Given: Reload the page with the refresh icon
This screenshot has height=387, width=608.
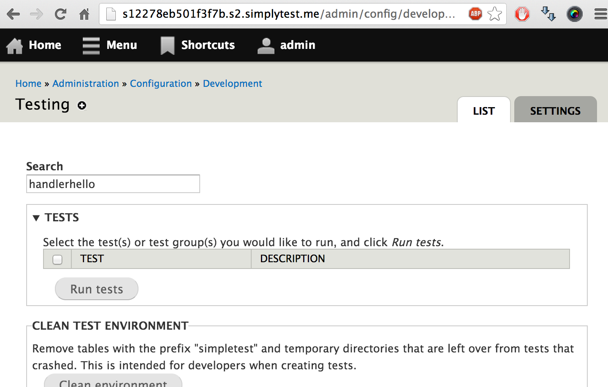Looking at the screenshot, I should [x=60, y=13].
